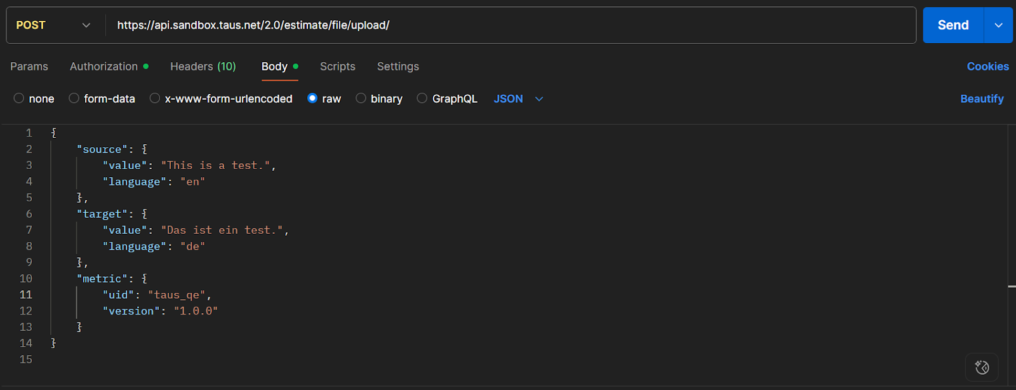Click the "taus_qe" uid value
The height and width of the screenshot is (390, 1016).
pos(177,295)
